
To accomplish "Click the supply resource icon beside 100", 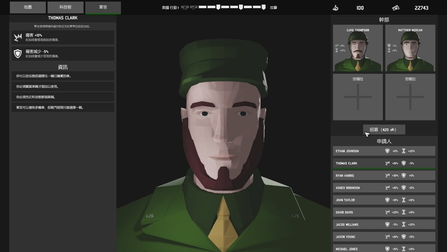I will click(x=335, y=8).
